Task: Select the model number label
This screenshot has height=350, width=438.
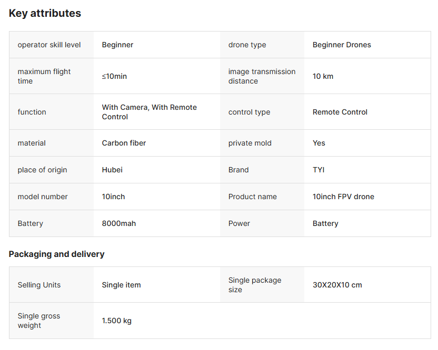Action: click(43, 197)
